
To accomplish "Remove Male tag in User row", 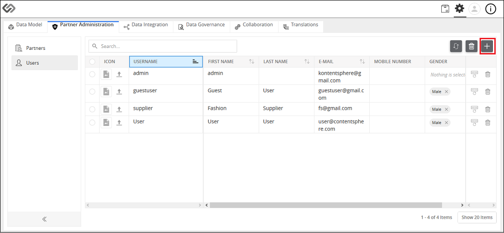I will [446, 123].
